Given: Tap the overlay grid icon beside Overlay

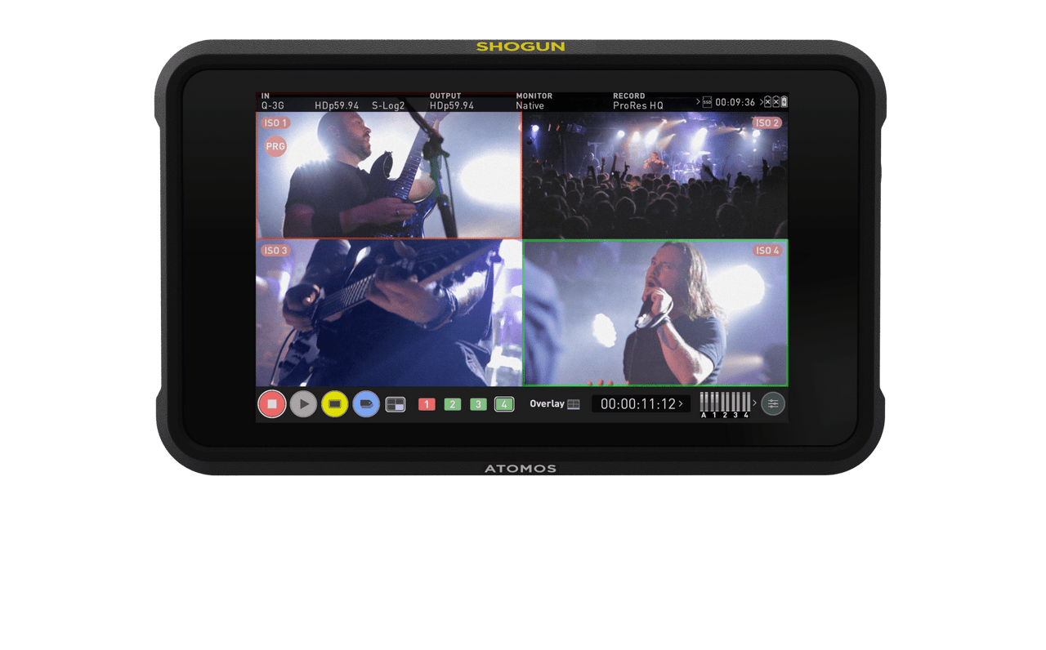Looking at the screenshot, I should (x=574, y=404).
